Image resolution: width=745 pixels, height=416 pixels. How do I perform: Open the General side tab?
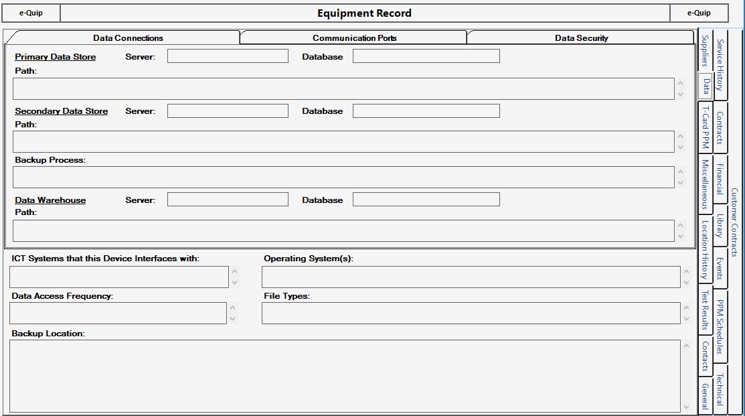[706, 396]
